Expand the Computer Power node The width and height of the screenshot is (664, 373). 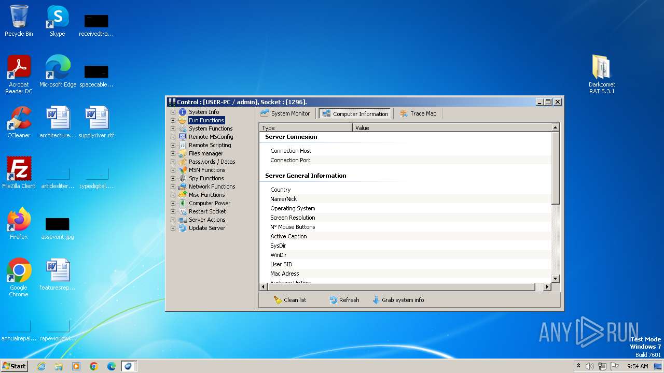[173, 203]
